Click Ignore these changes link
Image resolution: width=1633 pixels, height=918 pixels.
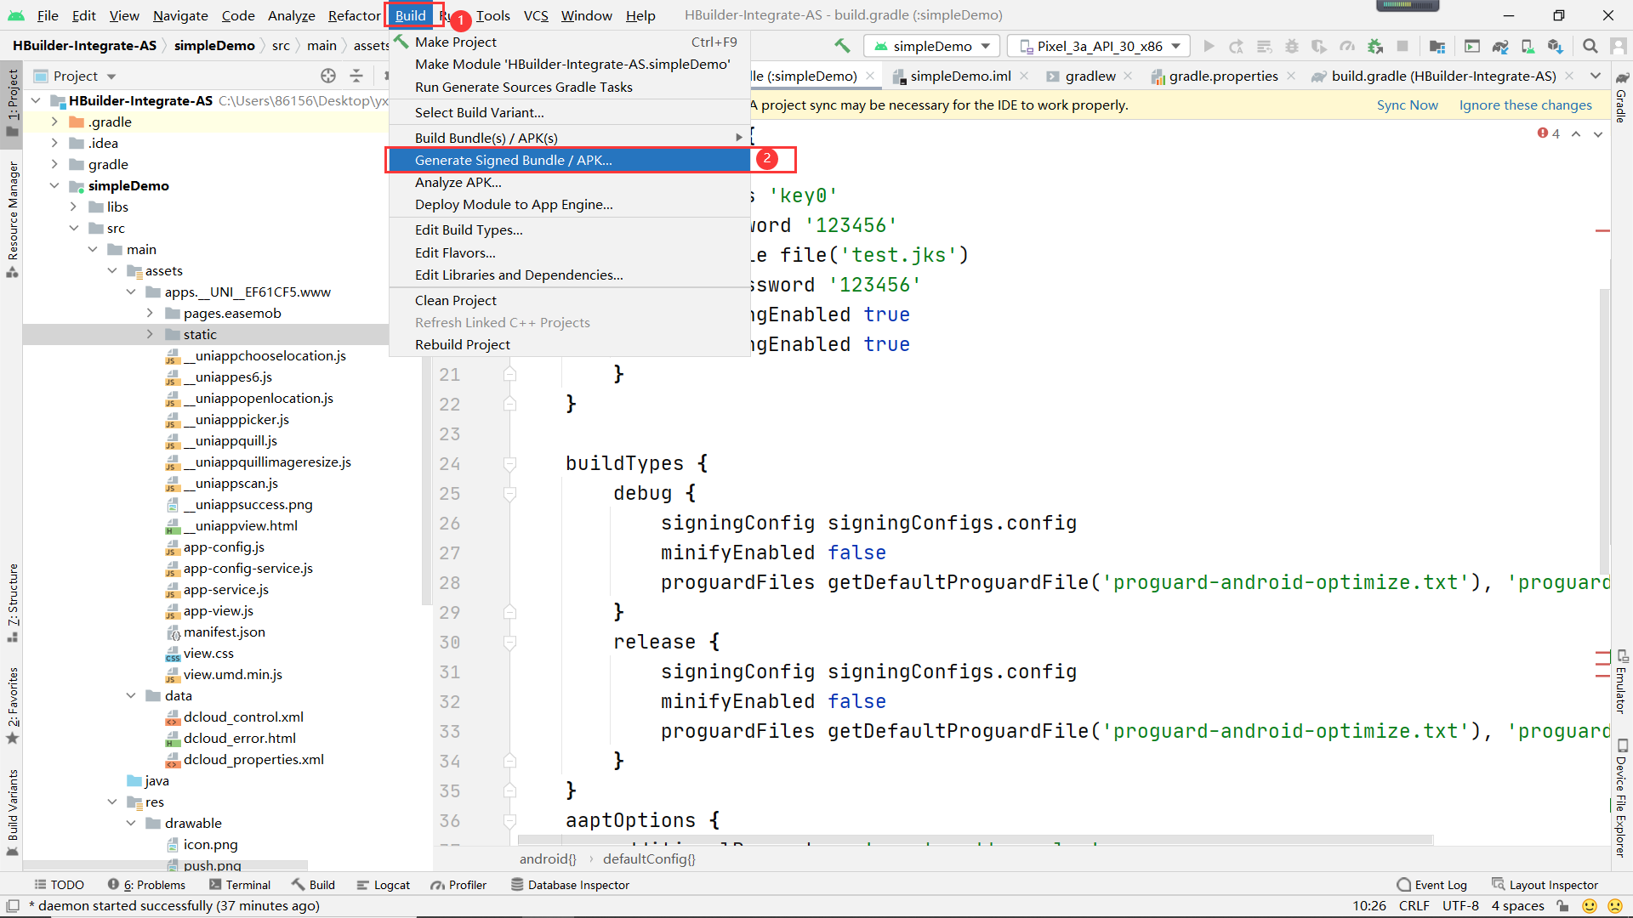click(1525, 105)
